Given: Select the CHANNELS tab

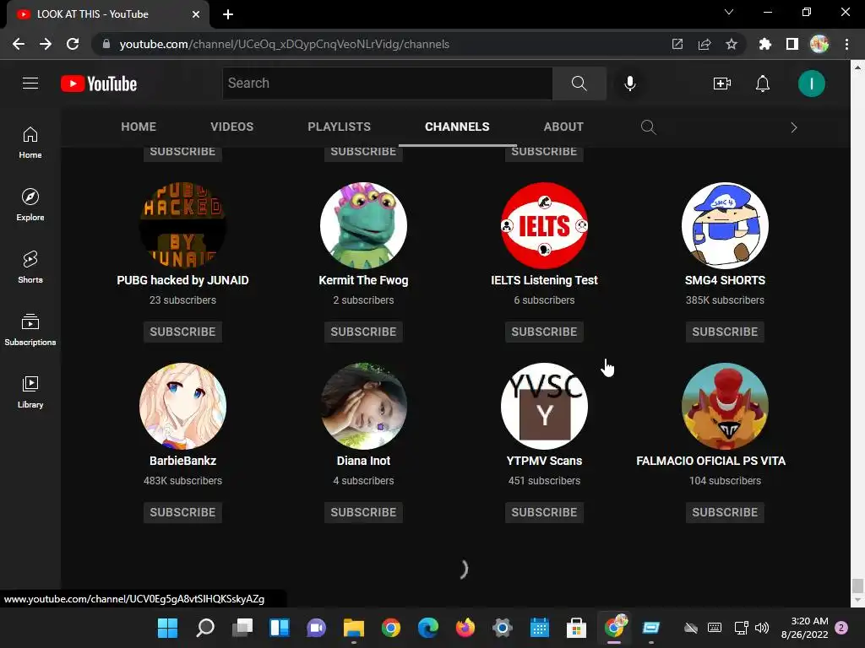Looking at the screenshot, I should click(457, 127).
